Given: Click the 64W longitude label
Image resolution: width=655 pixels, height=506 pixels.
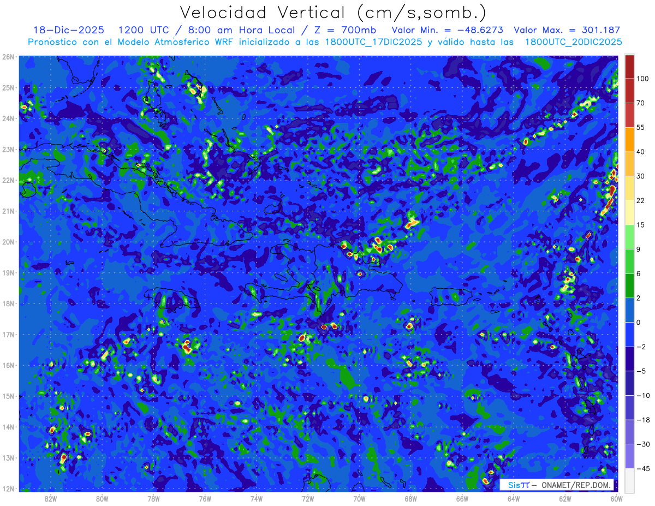Looking at the screenshot, I should pos(514,499).
